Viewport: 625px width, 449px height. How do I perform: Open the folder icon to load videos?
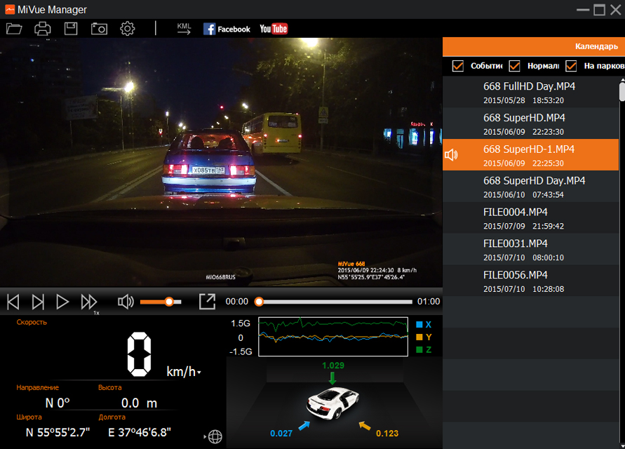[14, 29]
